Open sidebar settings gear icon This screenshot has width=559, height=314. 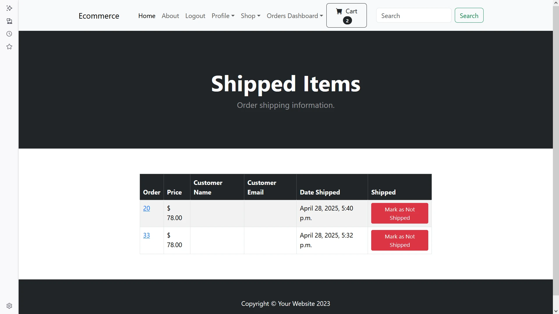(9, 306)
